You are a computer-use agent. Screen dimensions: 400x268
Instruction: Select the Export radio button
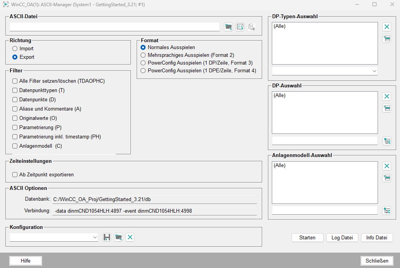pyautogui.click(x=15, y=57)
